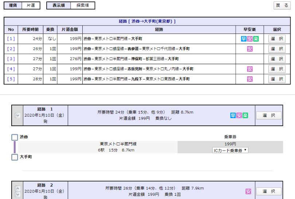Screen dimensions: 295x199
Task: Click the pink 安 icon in 経路 2 header
Action: click(248, 191)
